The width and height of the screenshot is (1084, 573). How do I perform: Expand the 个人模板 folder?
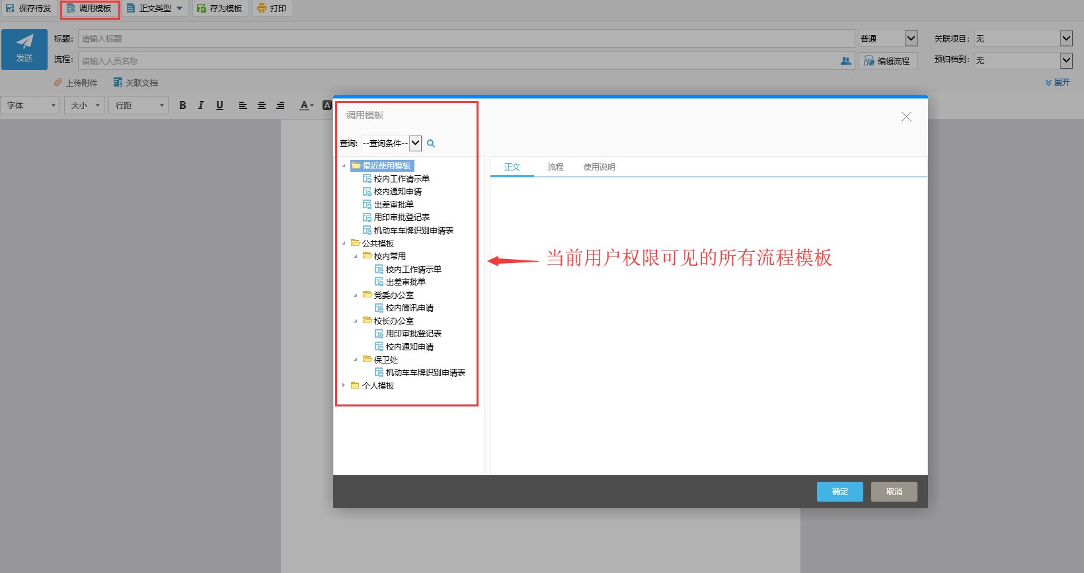click(344, 385)
